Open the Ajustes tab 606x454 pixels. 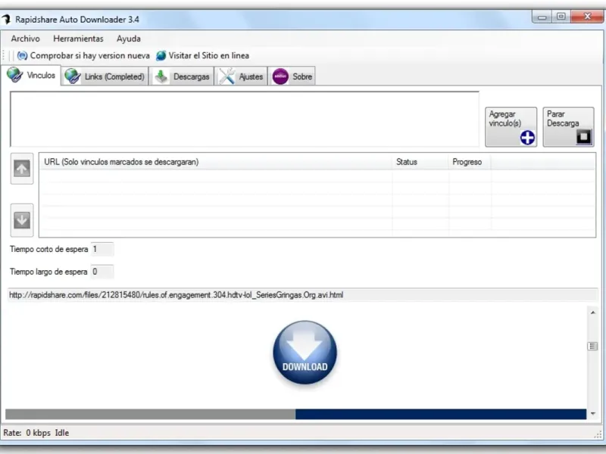(x=241, y=76)
